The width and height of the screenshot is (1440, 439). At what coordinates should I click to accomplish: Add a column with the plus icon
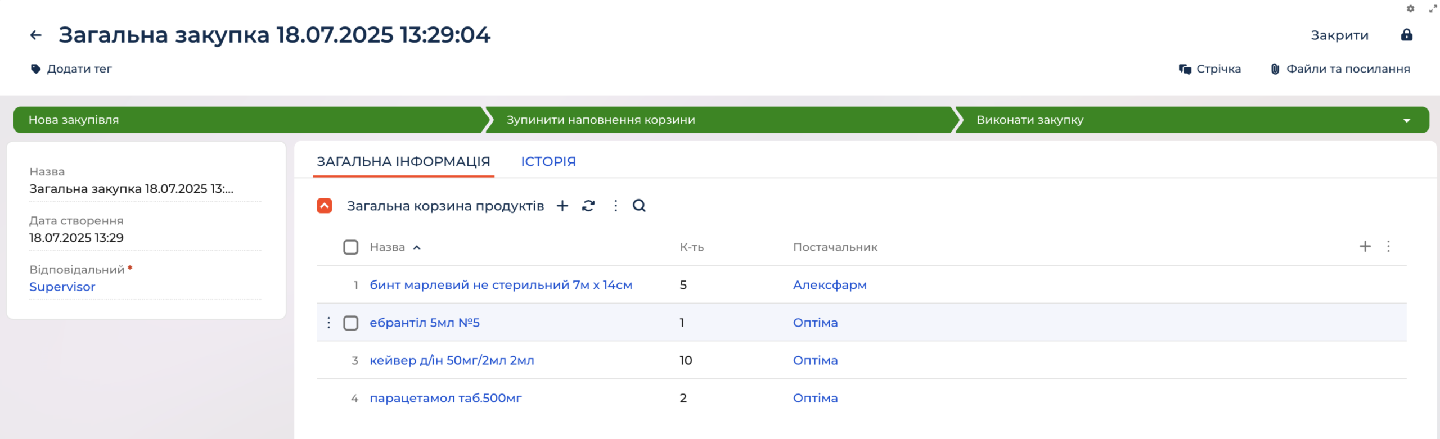1365,246
